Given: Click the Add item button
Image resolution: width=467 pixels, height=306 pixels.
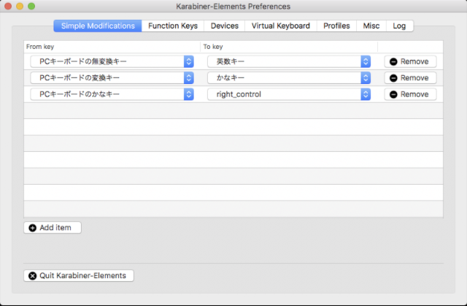Looking at the screenshot, I should (x=53, y=228).
